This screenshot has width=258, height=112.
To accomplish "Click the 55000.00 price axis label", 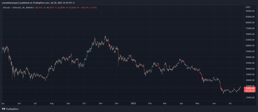I will [x=250, y=51].
